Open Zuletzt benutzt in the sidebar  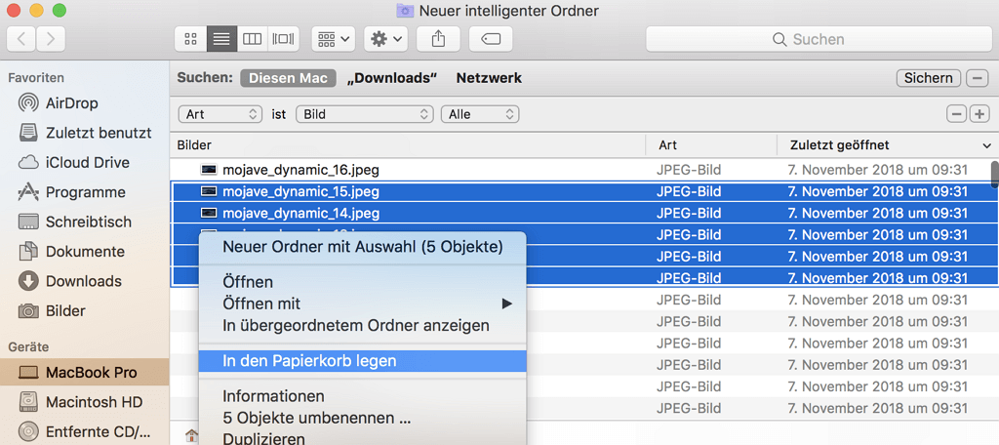[x=85, y=133]
